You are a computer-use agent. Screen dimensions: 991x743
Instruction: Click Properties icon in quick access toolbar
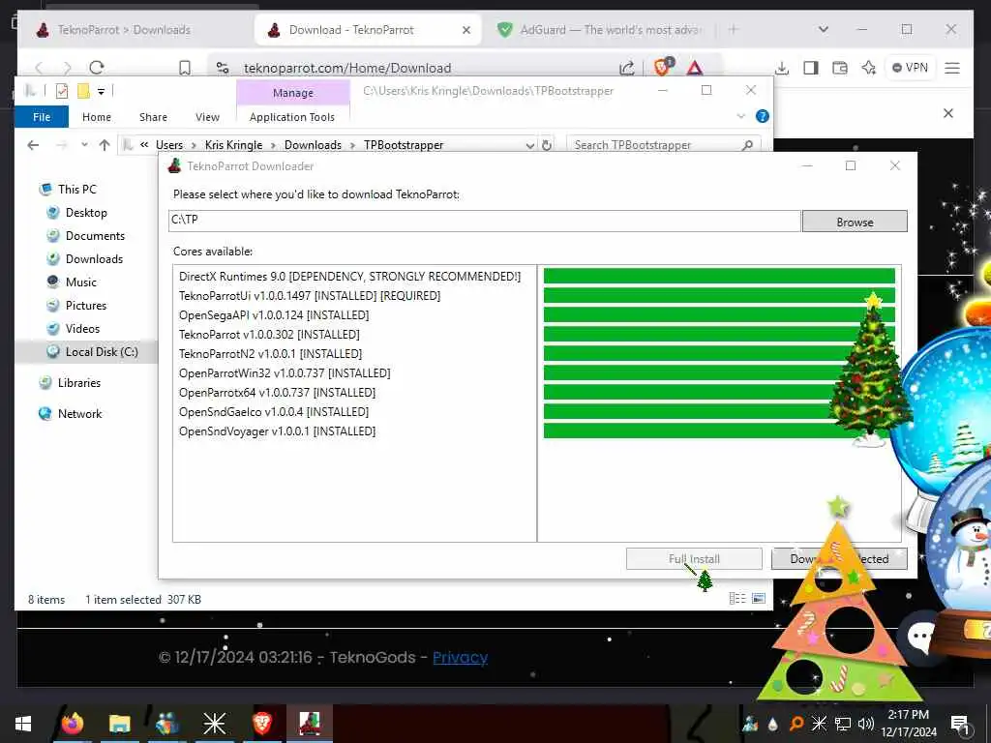pos(62,92)
